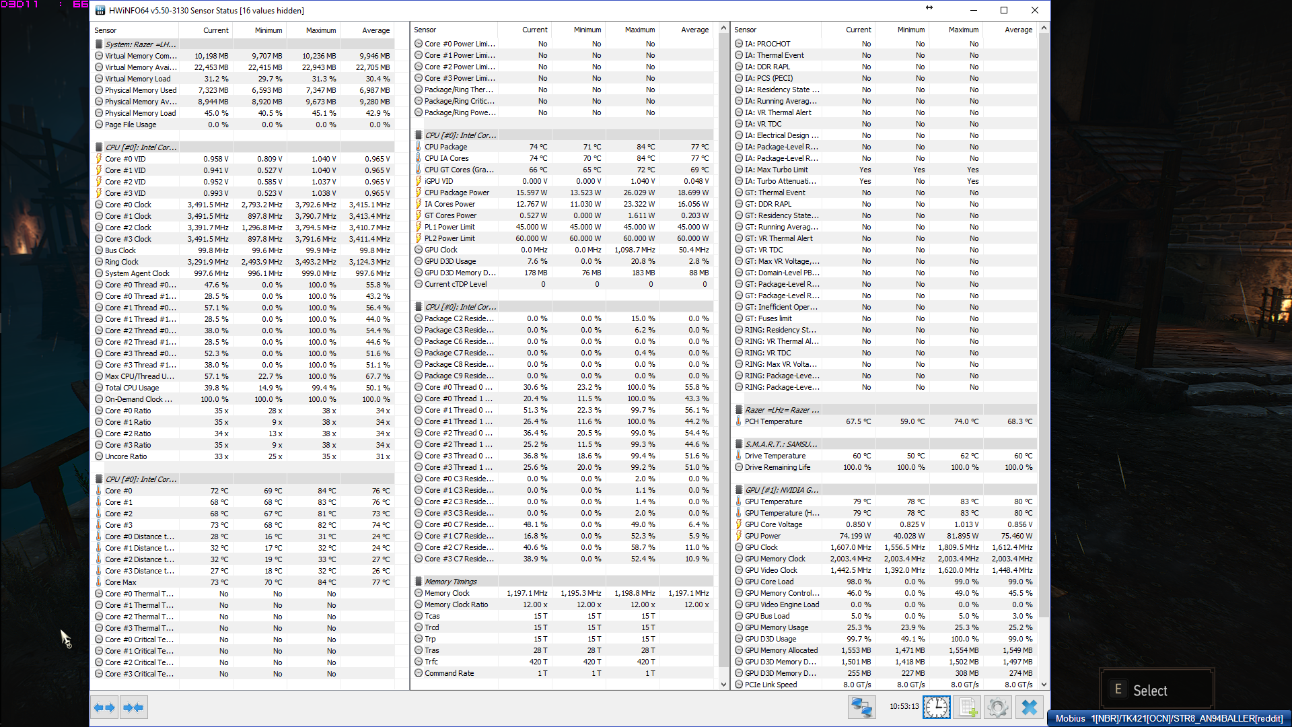
Task: Open sensor settings gear button
Action: tap(998, 707)
